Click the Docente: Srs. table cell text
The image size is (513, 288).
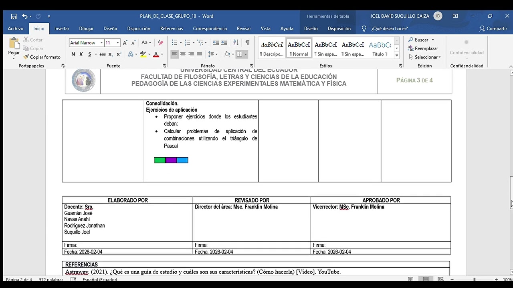tap(79, 207)
